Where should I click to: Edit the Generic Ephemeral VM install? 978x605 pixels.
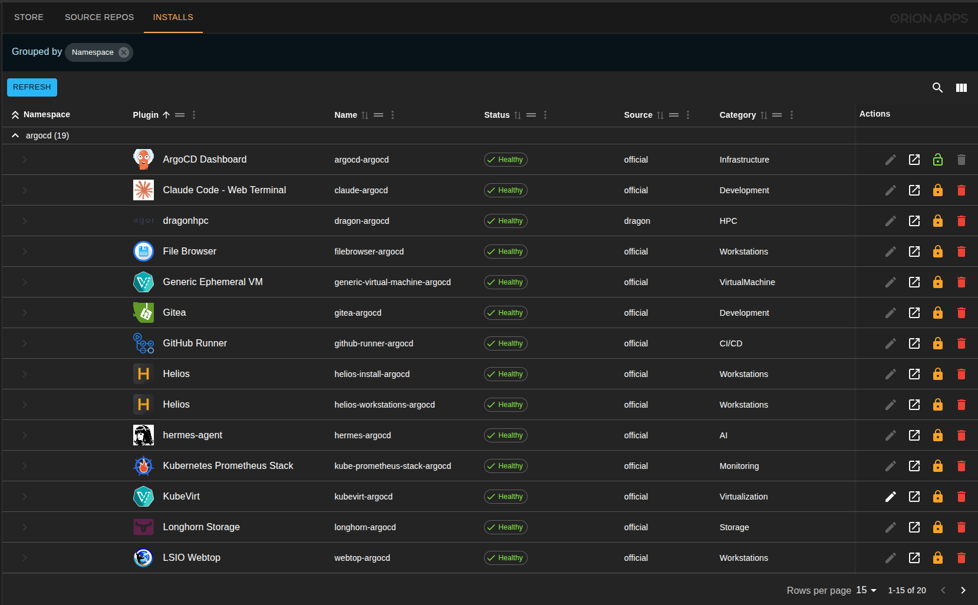tap(891, 282)
